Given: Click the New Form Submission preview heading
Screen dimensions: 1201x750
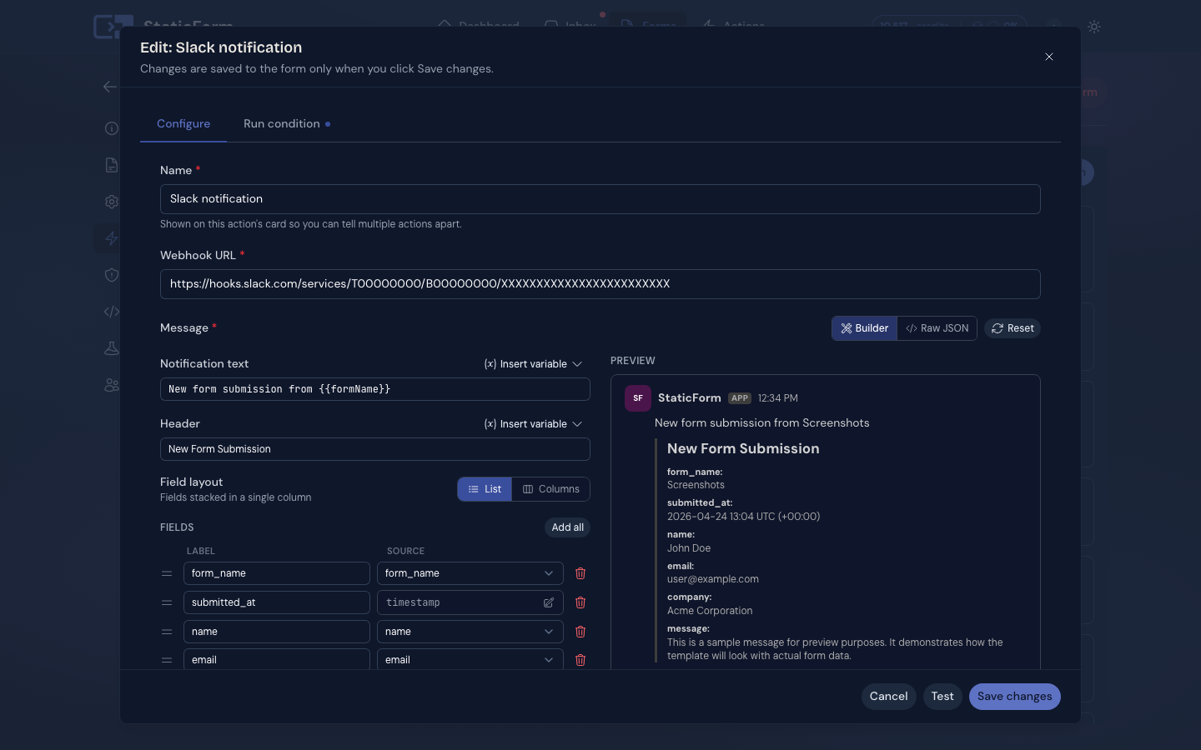Looking at the screenshot, I should (x=743, y=448).
